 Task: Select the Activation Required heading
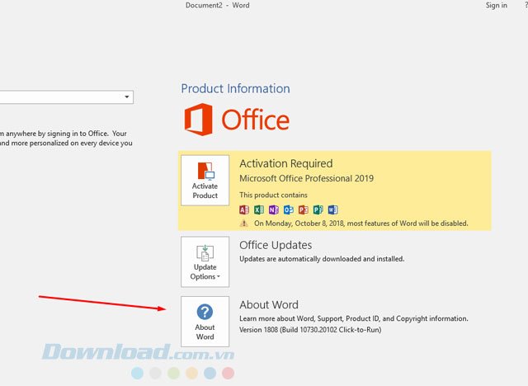pyautogui.click(x=286, y=163)
